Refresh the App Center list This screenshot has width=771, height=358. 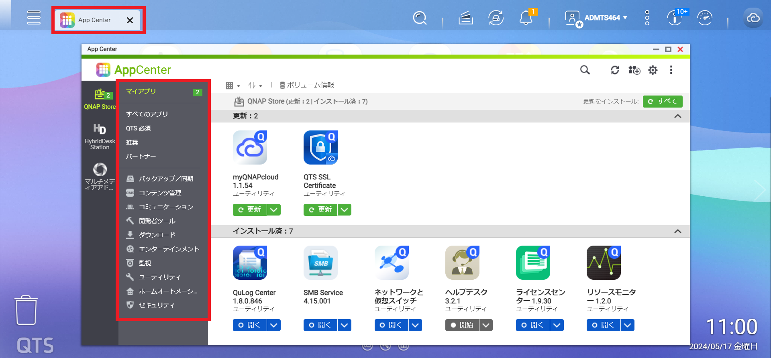[x=615, y=70]
